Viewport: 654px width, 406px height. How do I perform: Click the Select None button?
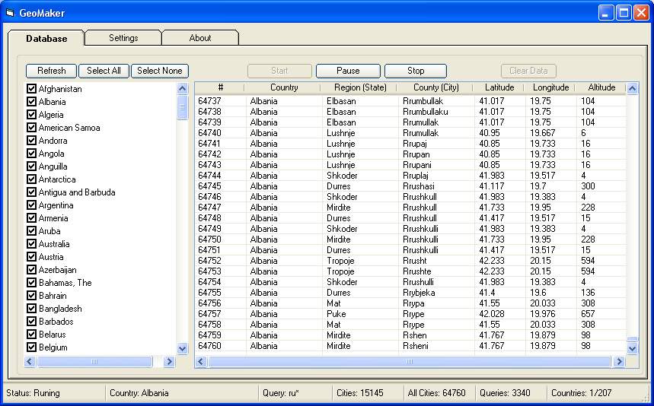tap(160, 71)
